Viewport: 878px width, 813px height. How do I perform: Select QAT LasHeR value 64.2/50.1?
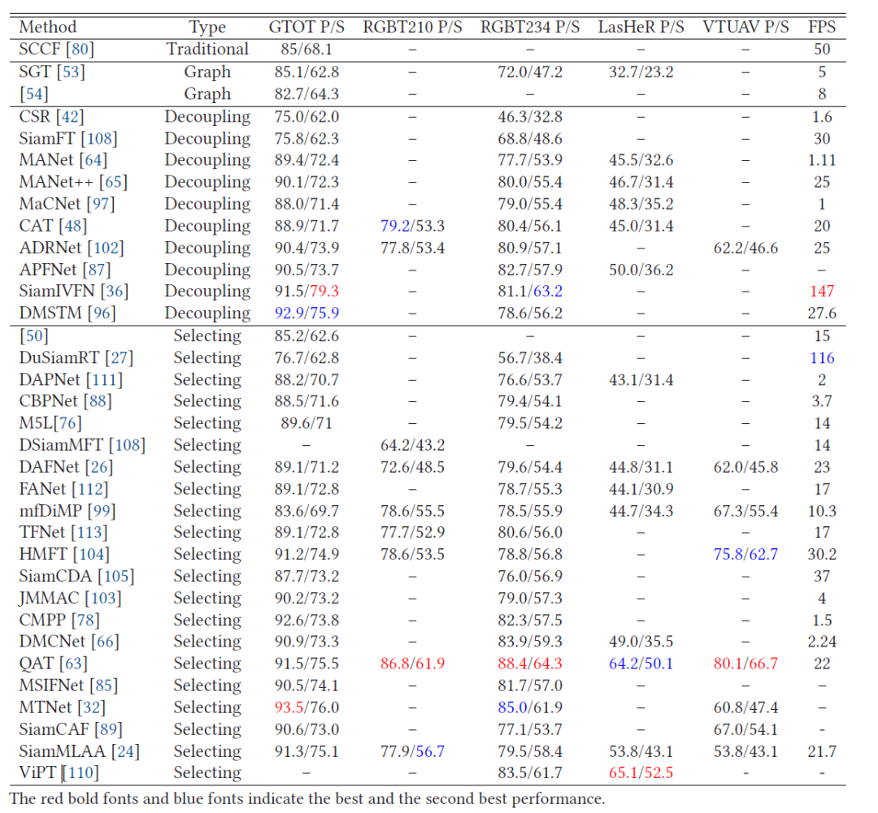[x=641, y=664]
